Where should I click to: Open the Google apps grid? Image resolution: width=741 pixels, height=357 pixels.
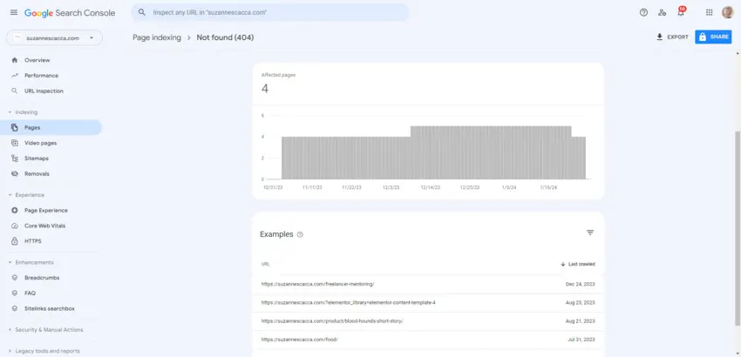pos(710,13)
